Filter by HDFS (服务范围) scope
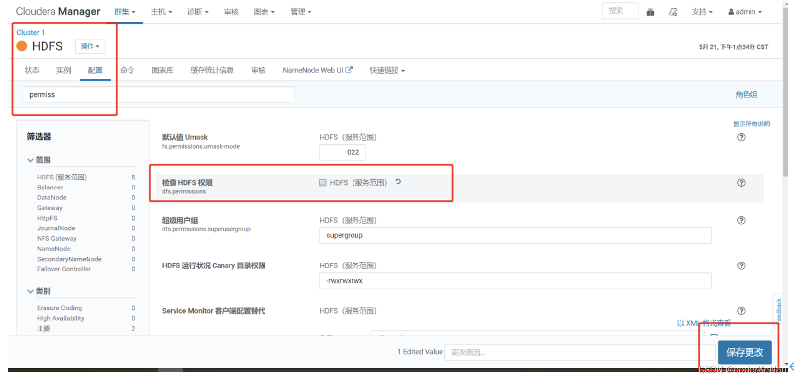Image resolution: width=794 pixels, height=378 pixels. click(62, 177)
